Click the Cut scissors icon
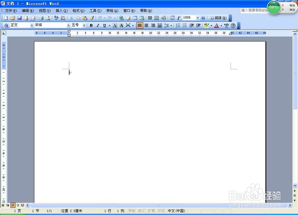Viewport: 298px width, 215px height. click(72, 18)
